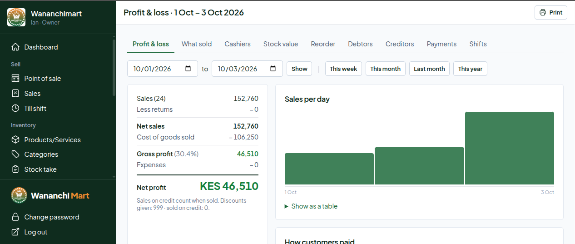Image resolution: width=575 pixels, height=244 pixels.
Task: Click the Net profit value KES 46,510
Action: pos(229,186)
